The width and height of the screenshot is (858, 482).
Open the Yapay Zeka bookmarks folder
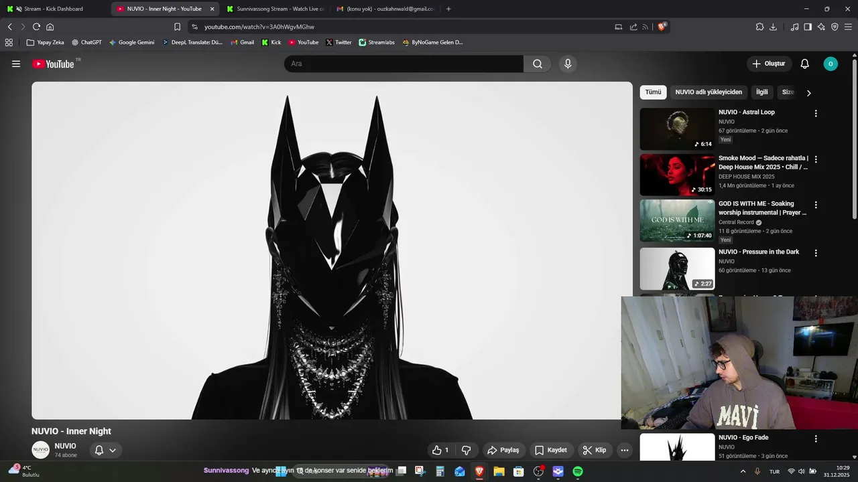pos(45,42)
